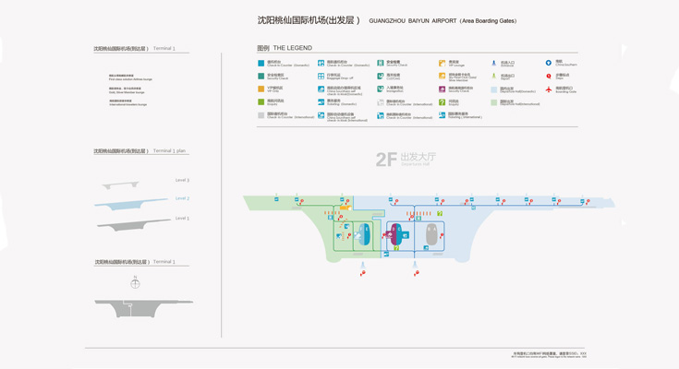This screenshot has height=369, width=679.
Task: Click the gray B/A check-in island on map
Action: point(431,235)
